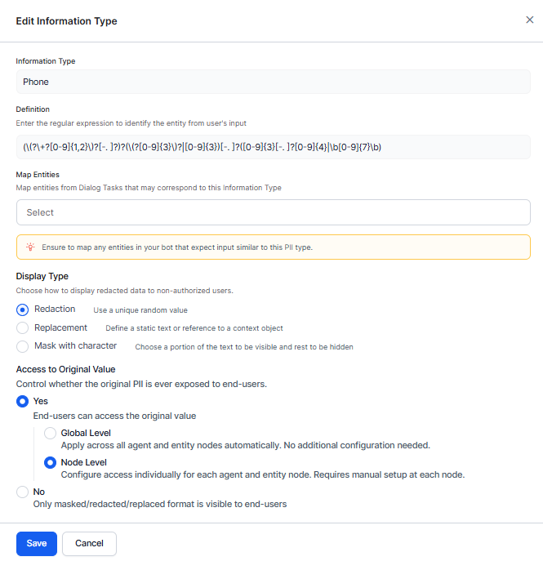
Task: Click 'Map entities from Dialog Tasks' helper text
Action: pyautogui.click(x=149, y=188)
